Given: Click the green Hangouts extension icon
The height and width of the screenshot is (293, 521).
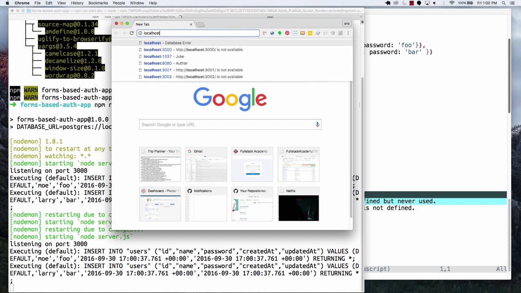Looking at the screenshot, I should (x=280, y=33).
